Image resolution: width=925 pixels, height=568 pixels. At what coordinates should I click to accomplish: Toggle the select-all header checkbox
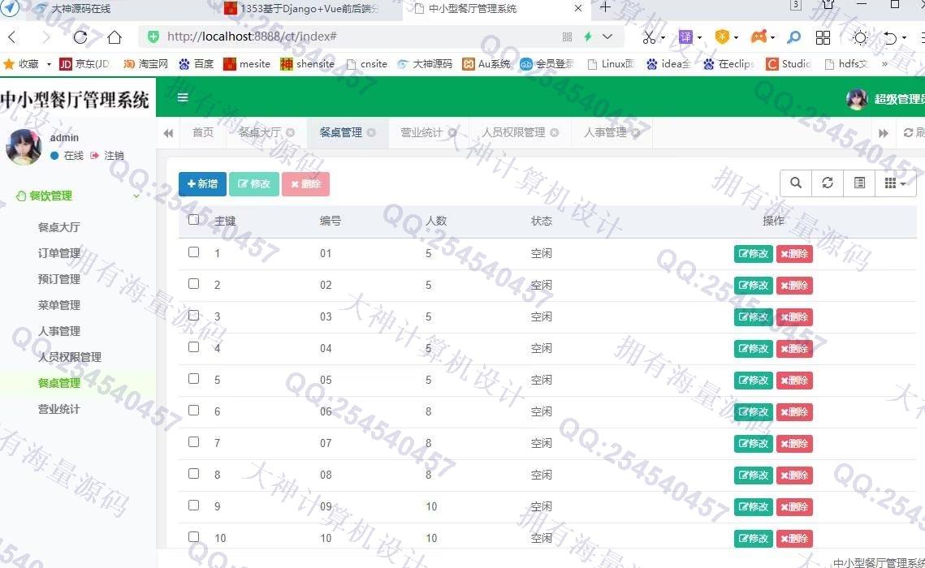(x=193, y=220)
